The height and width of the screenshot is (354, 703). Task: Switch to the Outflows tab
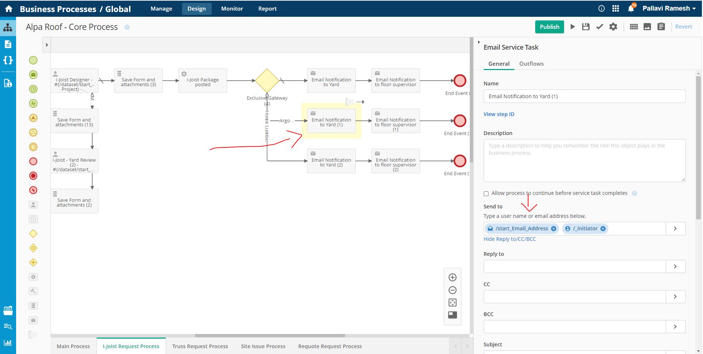click(x=531, y=64)
